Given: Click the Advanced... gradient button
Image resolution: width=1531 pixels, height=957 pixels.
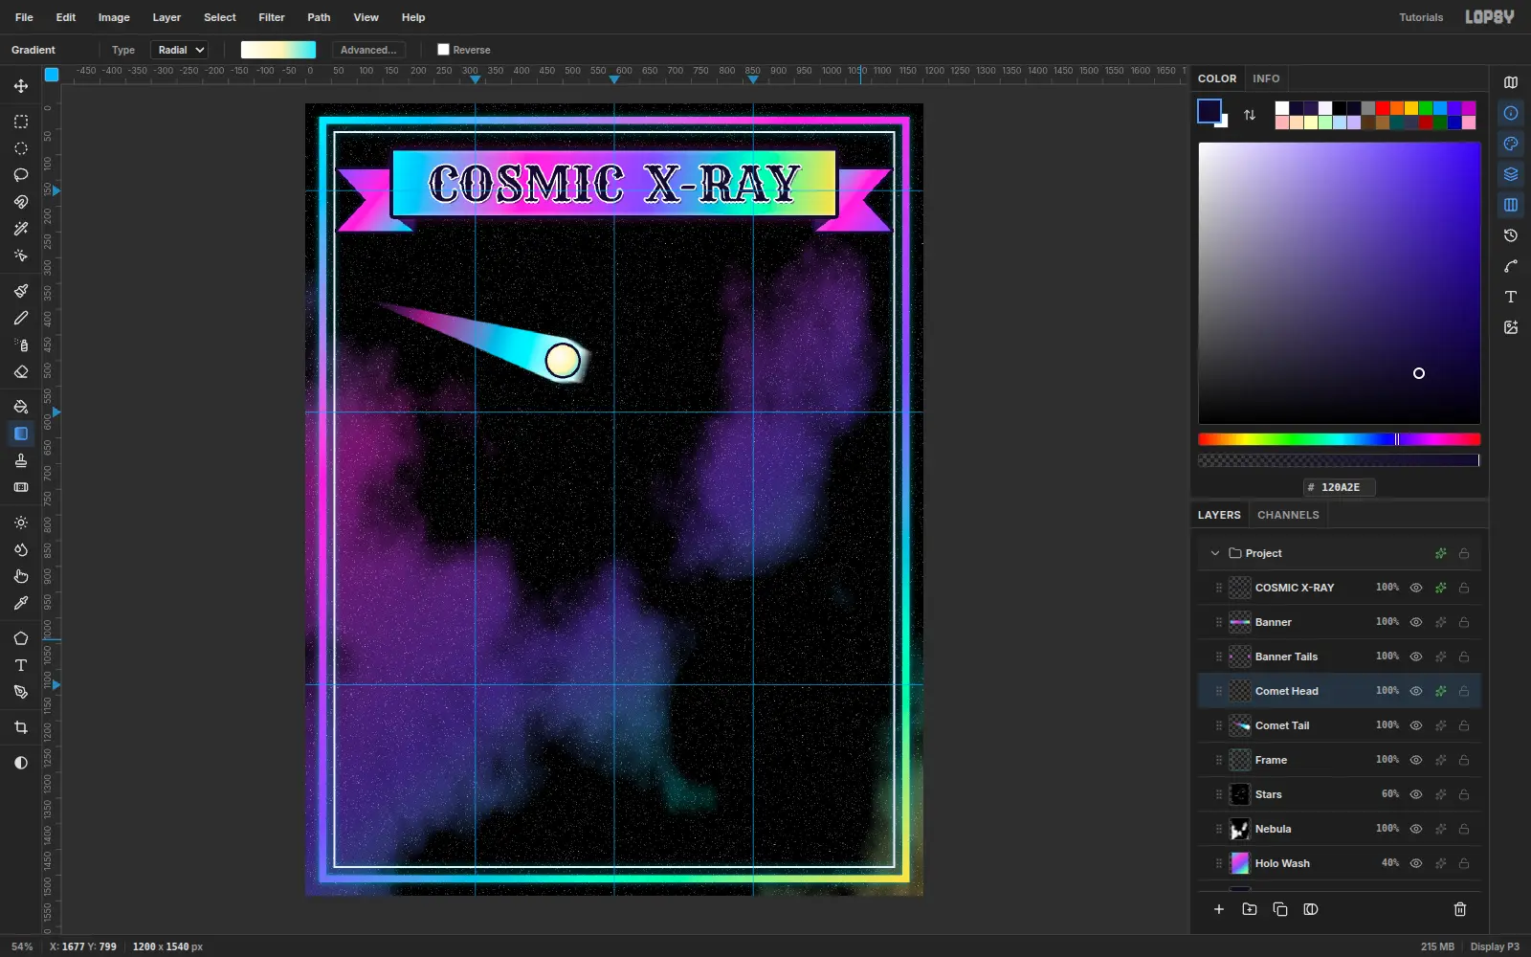Looking at the screenshot, I should click(x=368, y=50).
